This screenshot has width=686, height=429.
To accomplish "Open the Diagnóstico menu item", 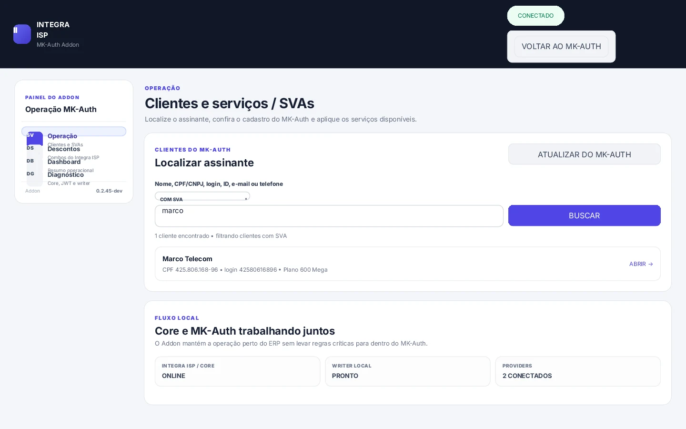I will tap(66, 174).
